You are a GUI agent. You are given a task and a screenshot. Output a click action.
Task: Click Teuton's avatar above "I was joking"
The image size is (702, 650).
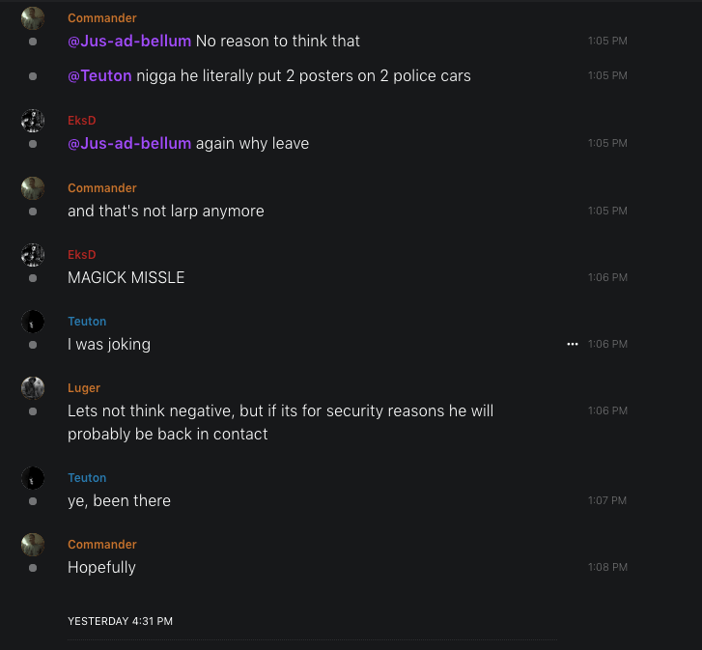[33, 322]
